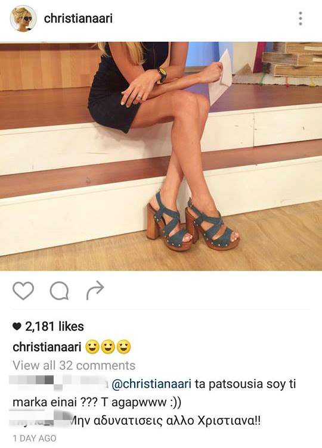Tap the comment speech bubble icon
This screenshot has height=448, width=322.
(59, 291)
